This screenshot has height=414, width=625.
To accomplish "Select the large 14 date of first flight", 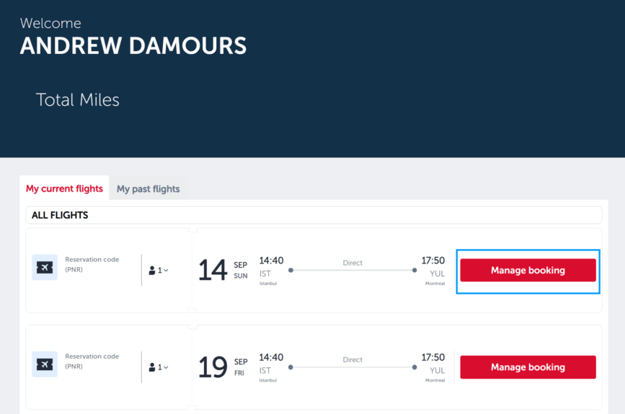I will (213, 270).
